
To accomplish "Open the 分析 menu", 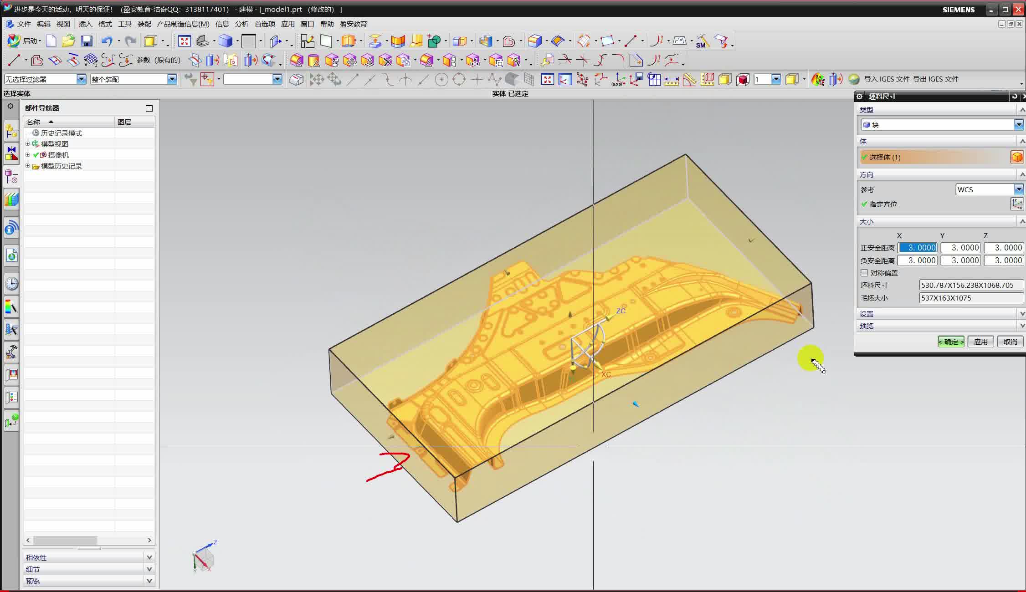I will coord(241,24).
